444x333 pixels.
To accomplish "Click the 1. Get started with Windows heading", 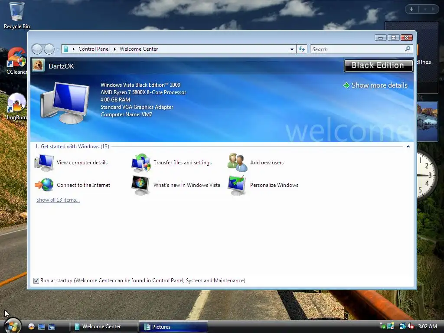I will point(72,147).
